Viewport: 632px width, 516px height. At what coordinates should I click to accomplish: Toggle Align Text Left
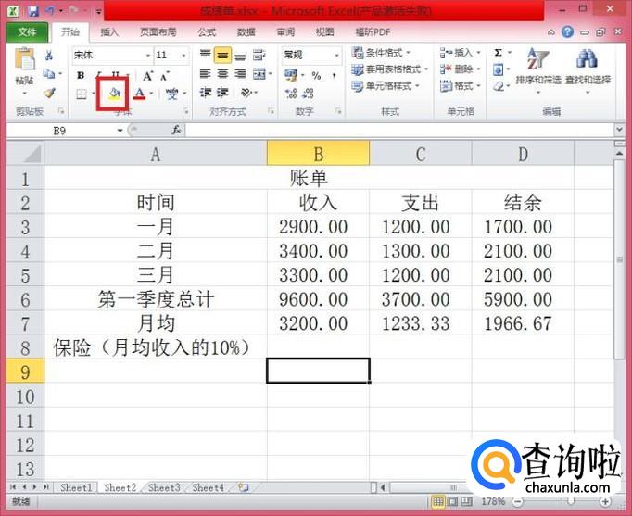pyautogui.click(x=205, y=74)
